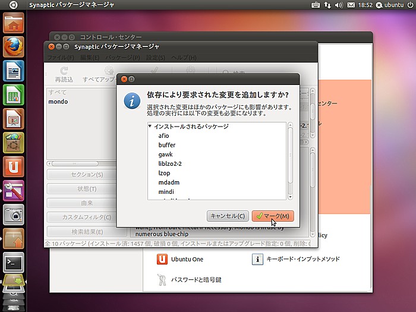The height and width of the screenshot is (312, 416).
Task: Click the info icon in dialog
Action: click(x=132, y=101)
